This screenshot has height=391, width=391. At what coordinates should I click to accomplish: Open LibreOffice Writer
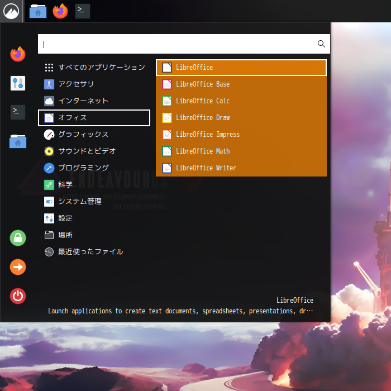click(241, 168)
